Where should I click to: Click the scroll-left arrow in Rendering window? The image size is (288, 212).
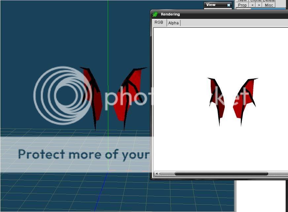pyautogui.click(x=157, y=174)
